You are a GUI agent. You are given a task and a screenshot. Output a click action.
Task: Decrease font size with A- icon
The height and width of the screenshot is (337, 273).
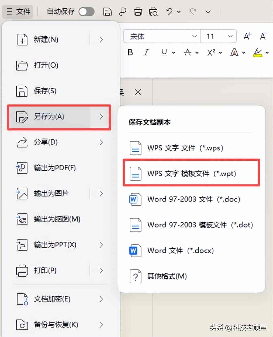click(x=264, y=36)
